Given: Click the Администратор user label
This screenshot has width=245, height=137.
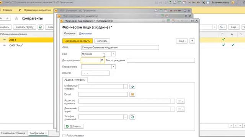Looking at the screenshot, I should coord(220,3).
